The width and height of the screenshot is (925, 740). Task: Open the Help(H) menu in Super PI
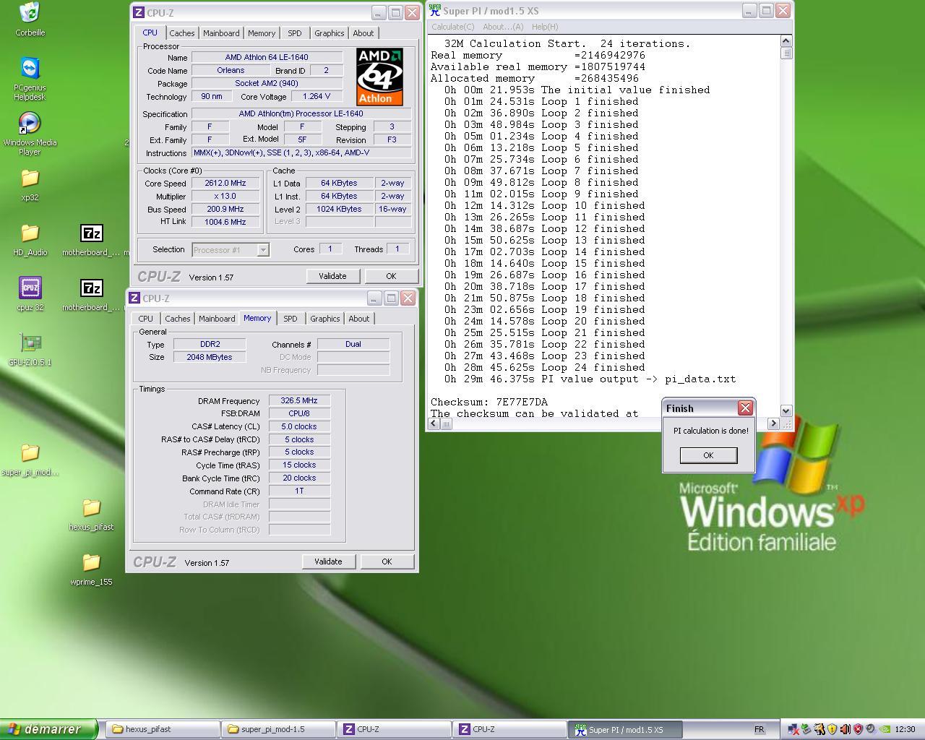545,27
